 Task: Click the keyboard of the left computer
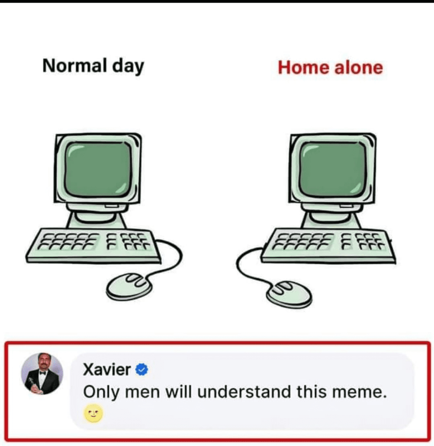click(94, 245)
